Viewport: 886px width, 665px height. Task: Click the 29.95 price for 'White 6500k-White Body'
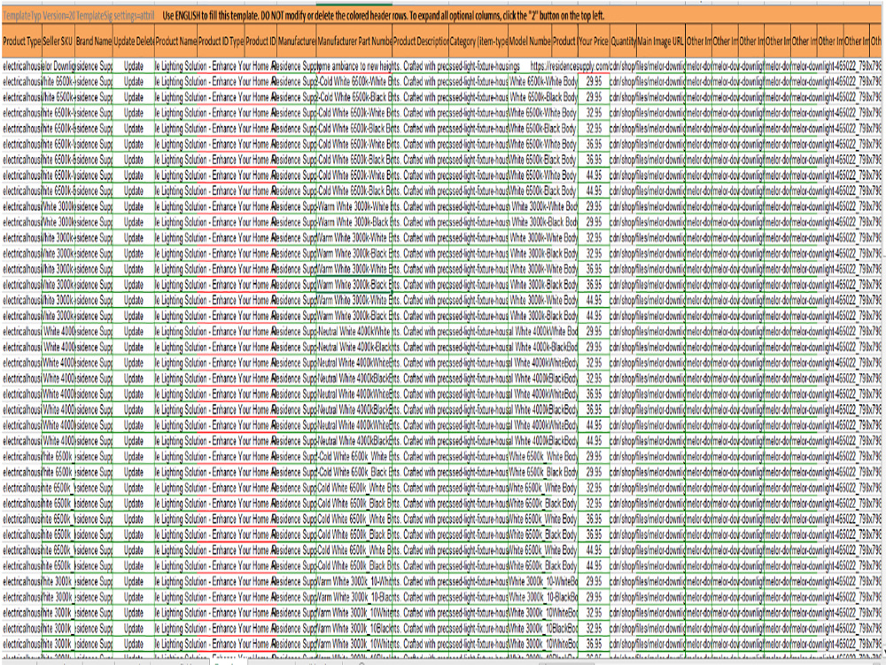[594, 82]
